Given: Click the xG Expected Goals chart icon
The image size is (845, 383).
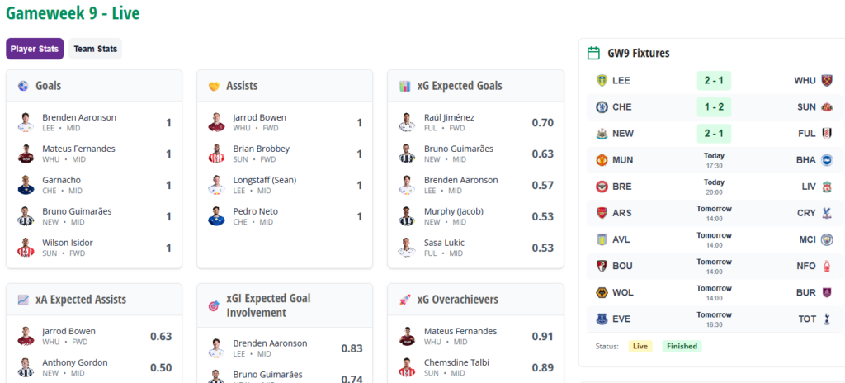Looking at the screenshot, I should coord(404,86).
